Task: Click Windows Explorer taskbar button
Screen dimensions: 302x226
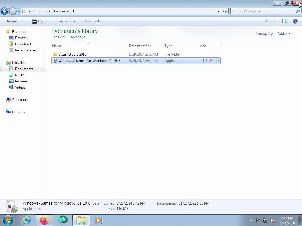Action: coord(81,220)
